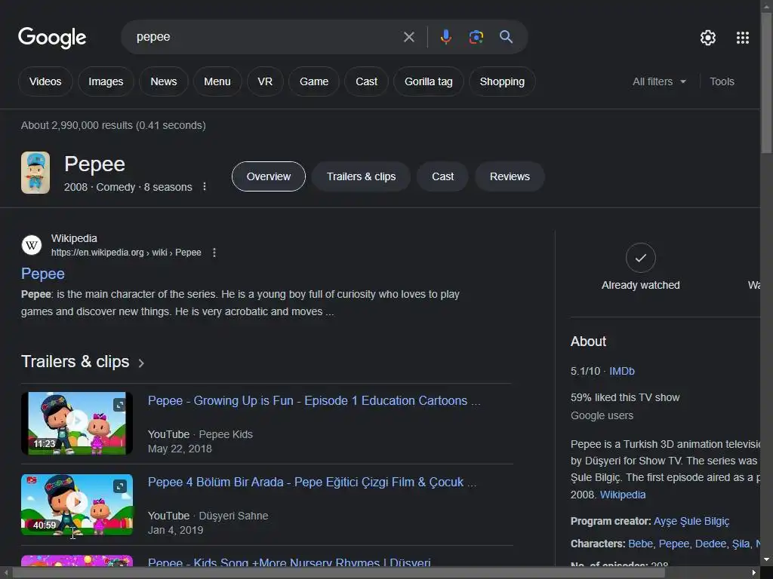Click the Wikipedia source name text

pos(74,238)
